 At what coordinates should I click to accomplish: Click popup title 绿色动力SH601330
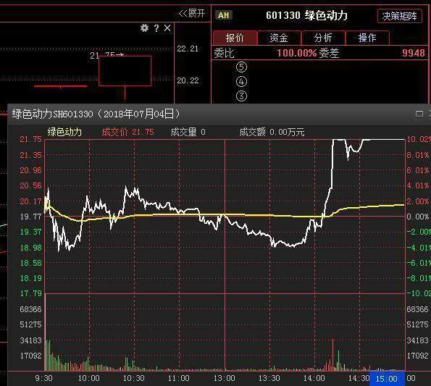[52, 114]
